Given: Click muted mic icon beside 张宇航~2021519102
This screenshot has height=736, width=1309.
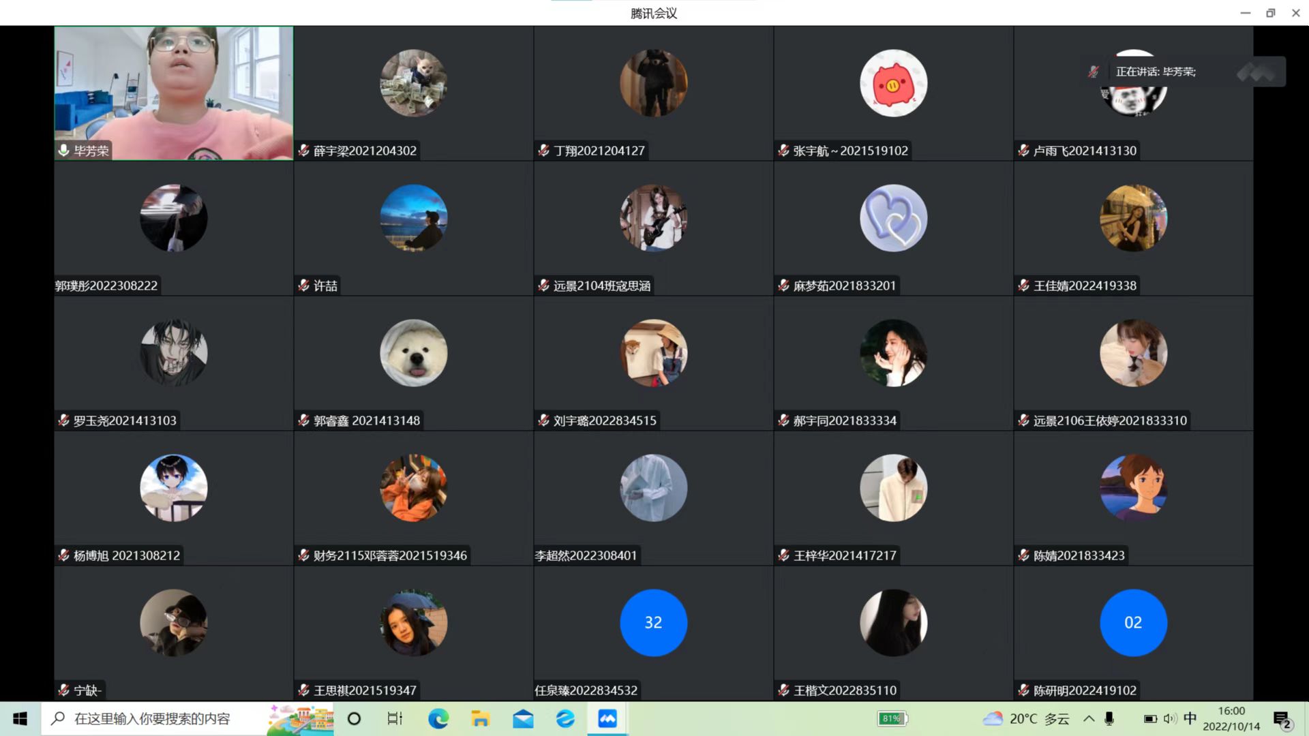Looking at the screenshot, I should 784,151.
